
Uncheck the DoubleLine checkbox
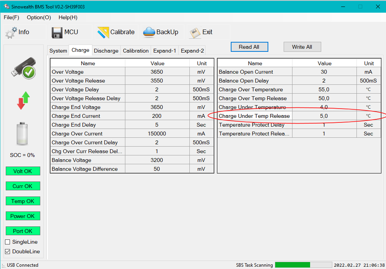click(7, 252)
